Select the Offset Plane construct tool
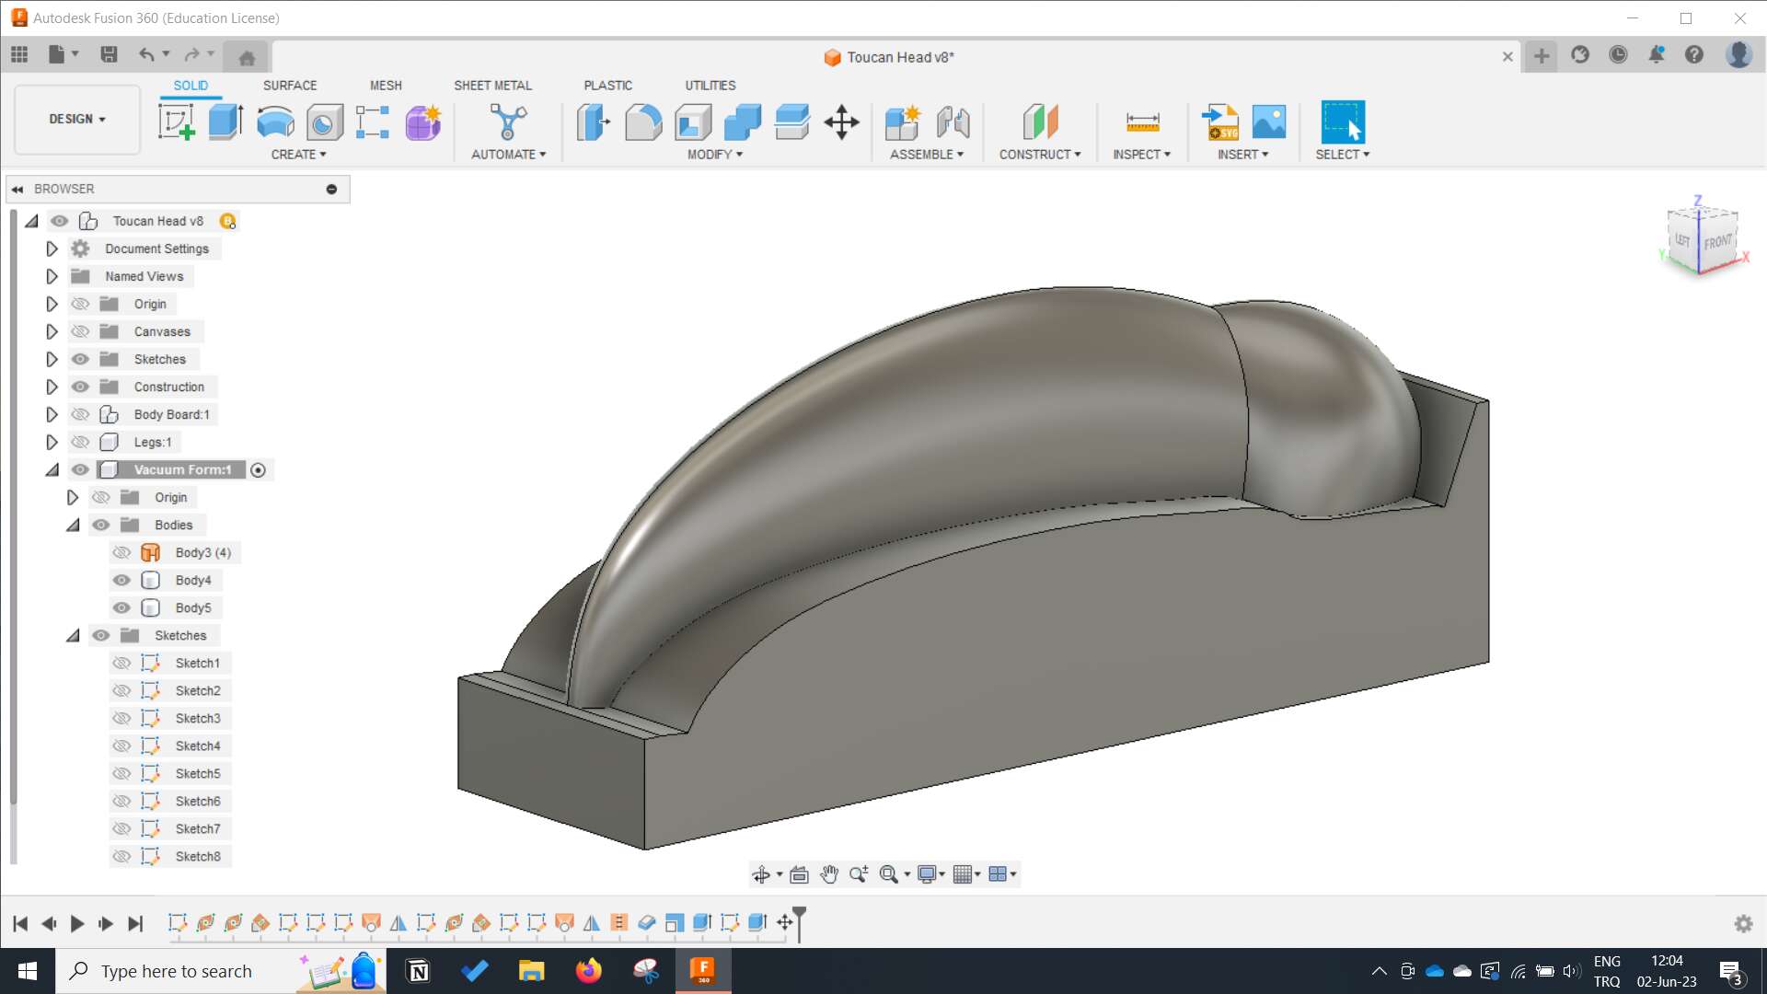The width and height of the screenshot is (1767, 994). coord(1040,121)
